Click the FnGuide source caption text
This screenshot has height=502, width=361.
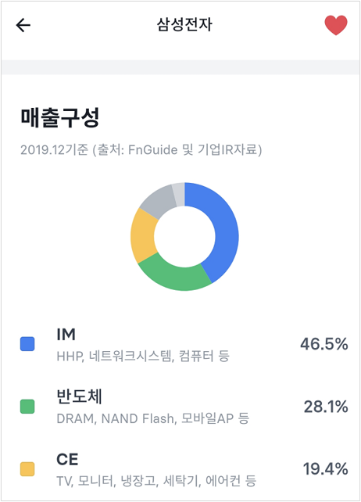pos(141,149)
